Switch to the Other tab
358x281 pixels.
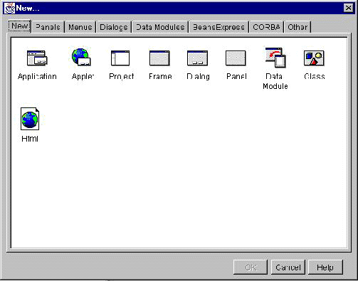(x=298, y=27)
